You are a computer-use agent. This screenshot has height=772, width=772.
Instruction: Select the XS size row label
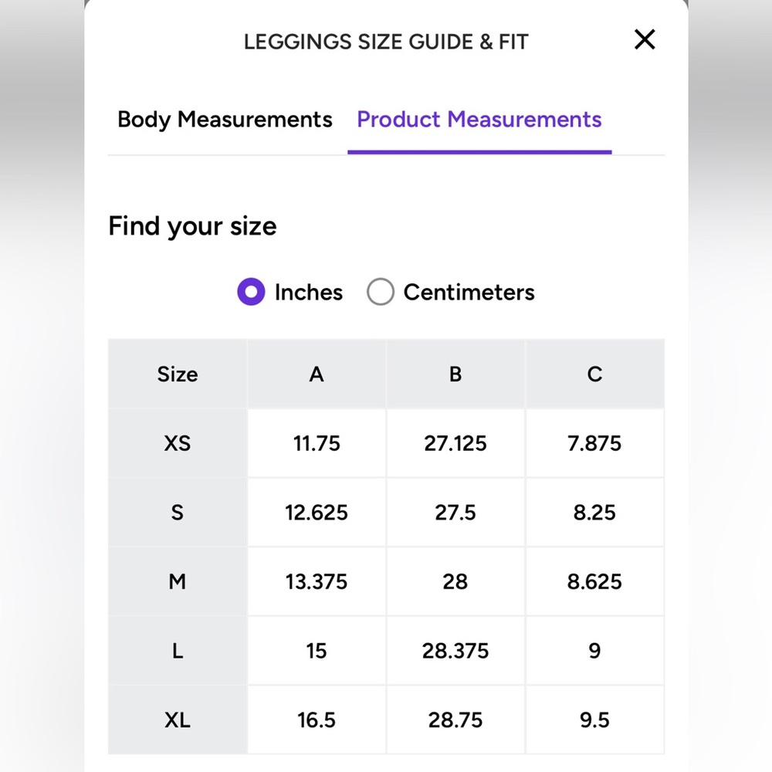tap(178, 443)
